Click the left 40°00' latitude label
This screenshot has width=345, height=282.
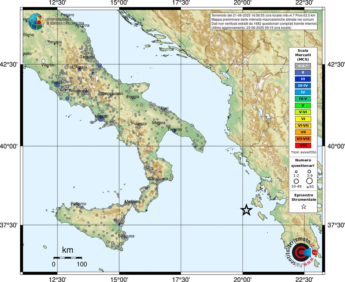[9, 146]
